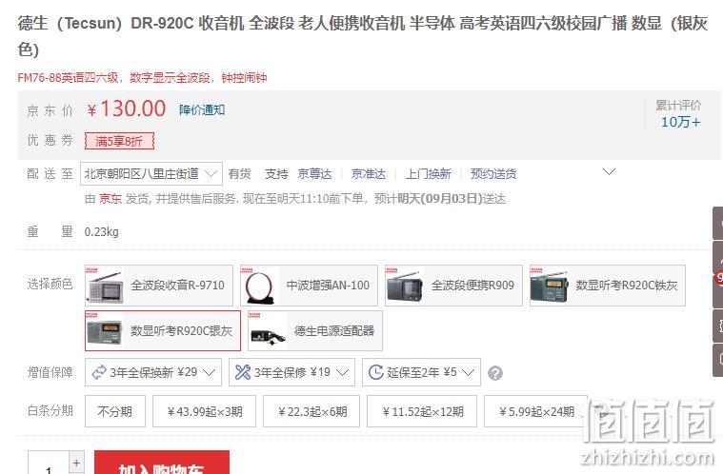Click the 降价通知 price-drop alert link
723x474 pixels.
click(202, 110)
